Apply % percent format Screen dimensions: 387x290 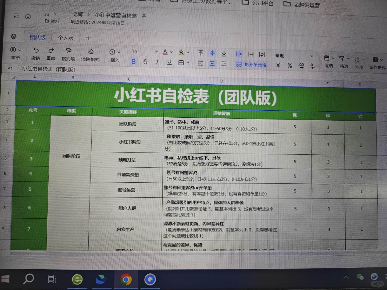[x=290, y=66]
